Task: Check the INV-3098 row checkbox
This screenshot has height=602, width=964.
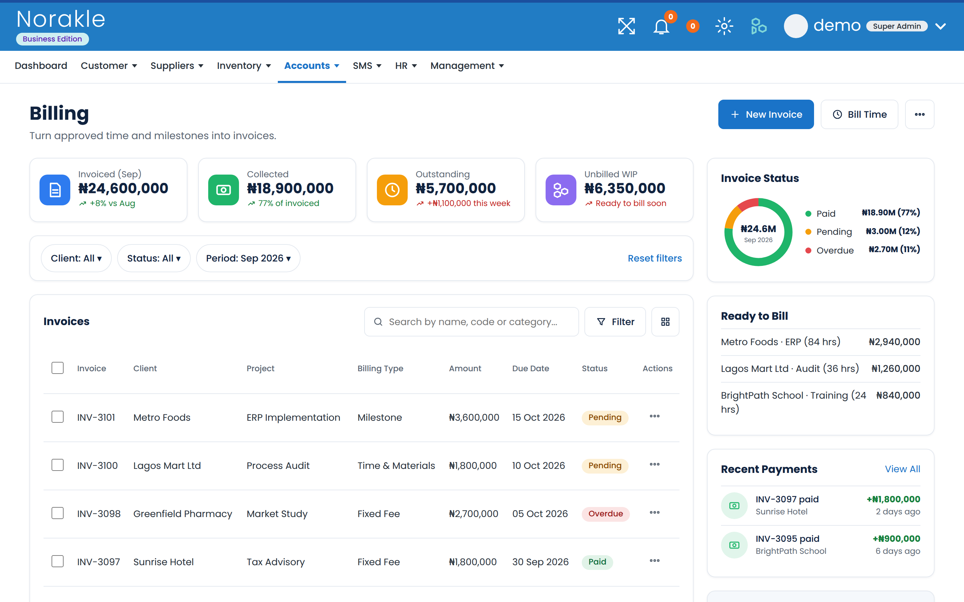Action: [58, 513]
